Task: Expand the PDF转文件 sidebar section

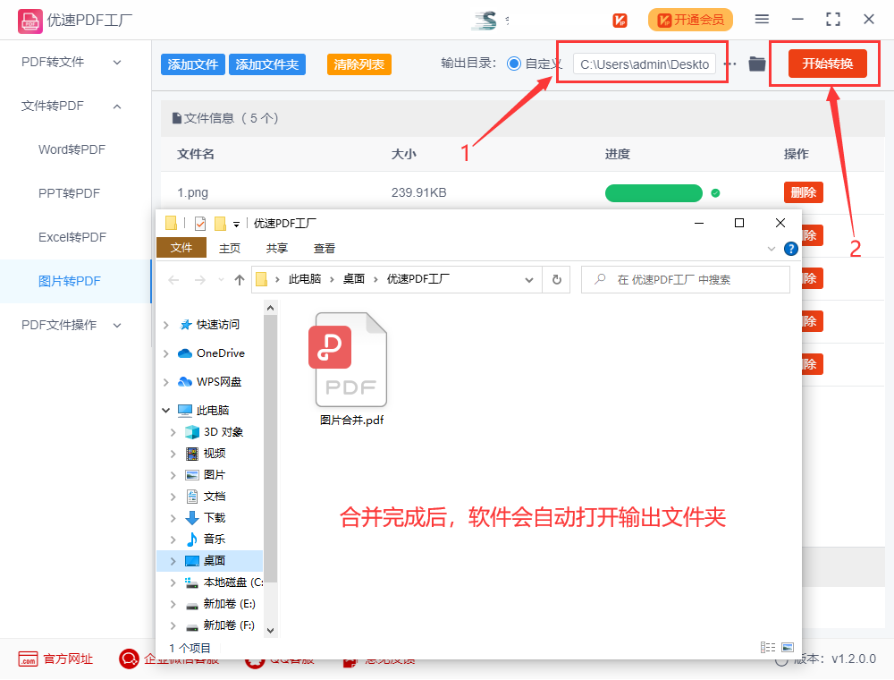Action: tap(117, 62)
